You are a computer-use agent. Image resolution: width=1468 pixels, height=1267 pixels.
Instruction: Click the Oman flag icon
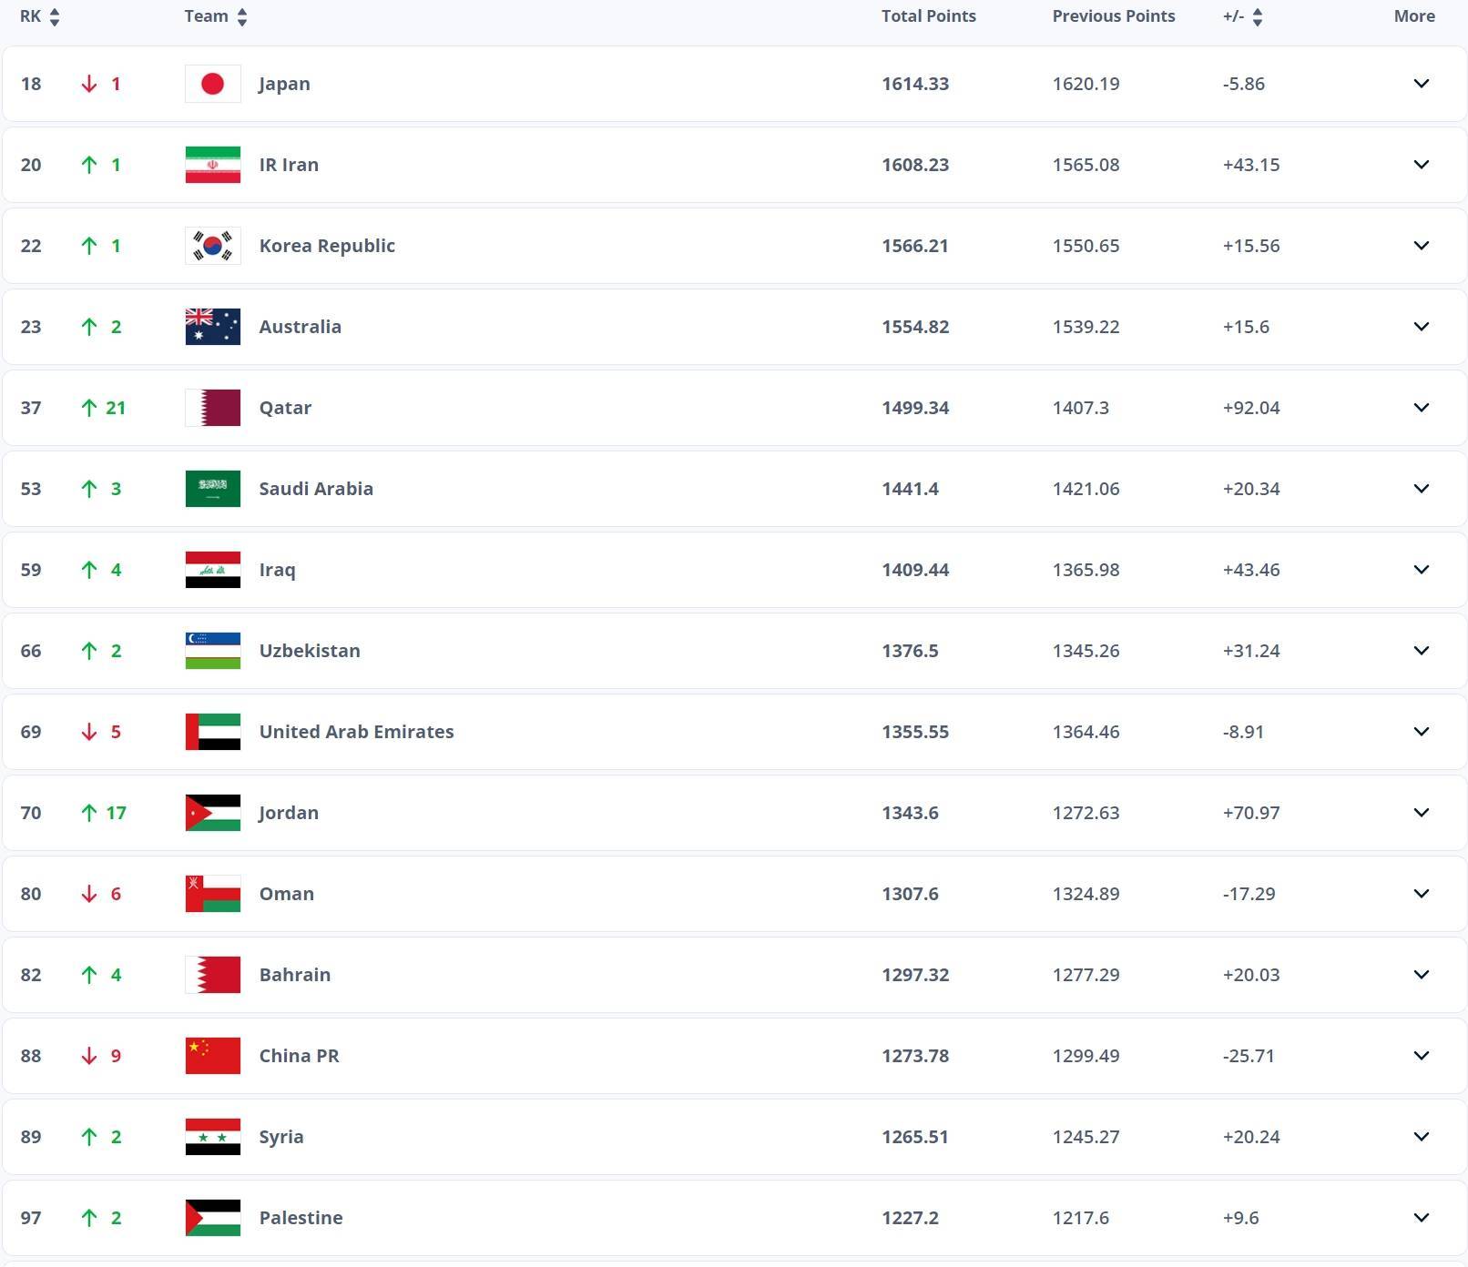click(x=212, y=894)
